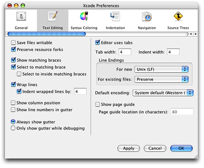
Task: Click the Indent wrapped lines by field
Action: [80, 92]
